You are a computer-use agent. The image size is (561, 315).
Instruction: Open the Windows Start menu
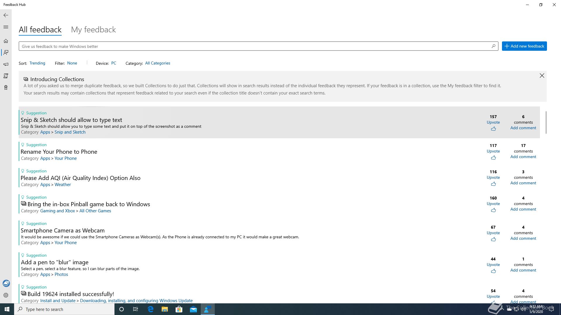pyautogui.click(x=7, y=309)
